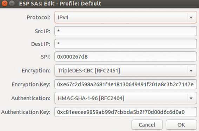
Task: Discard changes with the Cancel button
Action: pos(147,125)
